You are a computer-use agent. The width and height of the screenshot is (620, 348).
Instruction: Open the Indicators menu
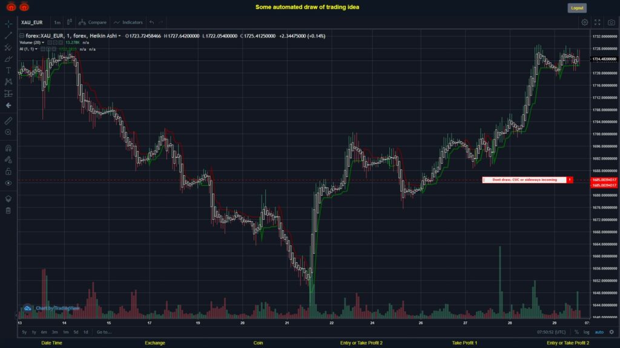pyautogui.click(x=128, y=22)
